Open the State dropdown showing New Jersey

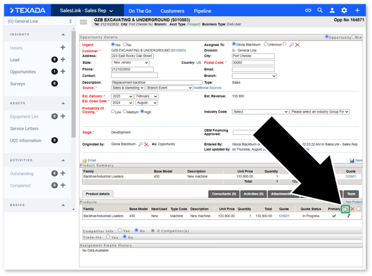(x=130, y=63)
